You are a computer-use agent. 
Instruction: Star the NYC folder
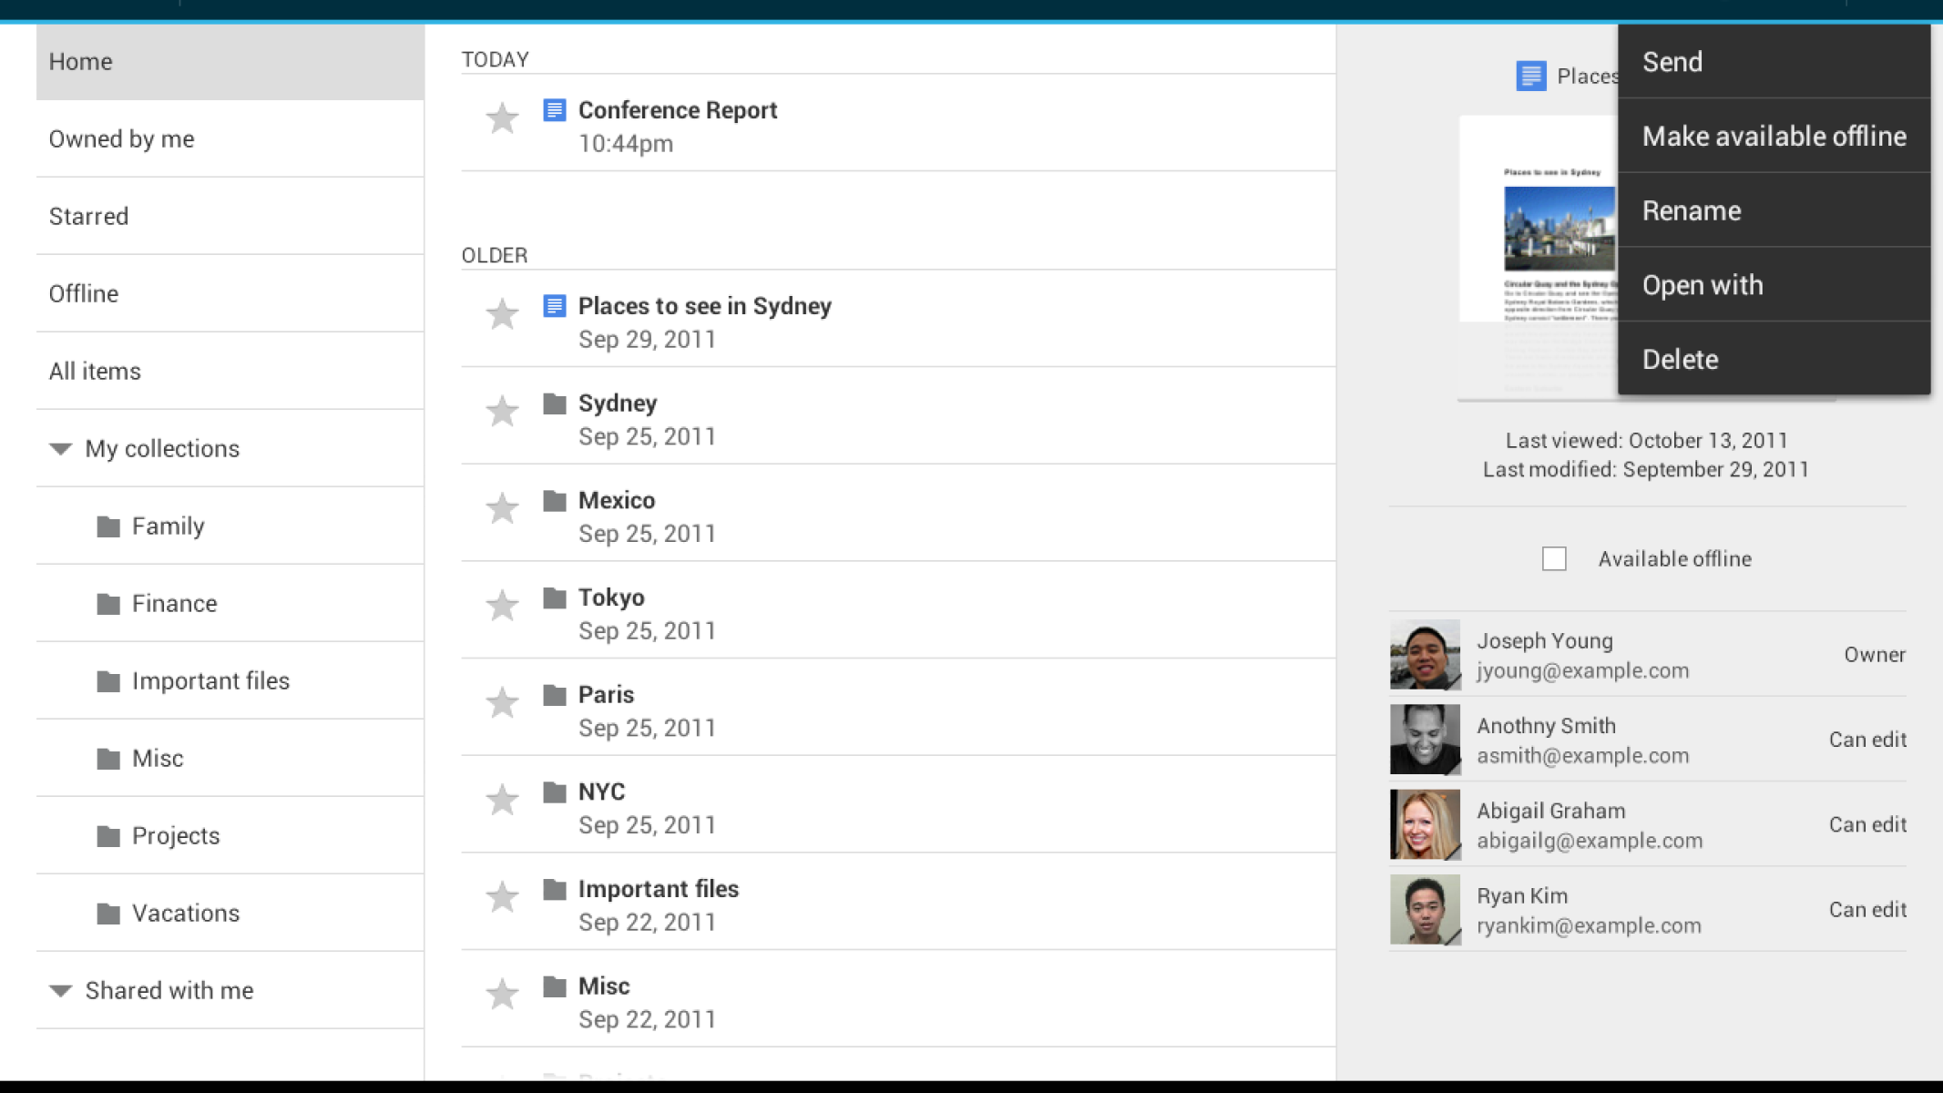502,800
